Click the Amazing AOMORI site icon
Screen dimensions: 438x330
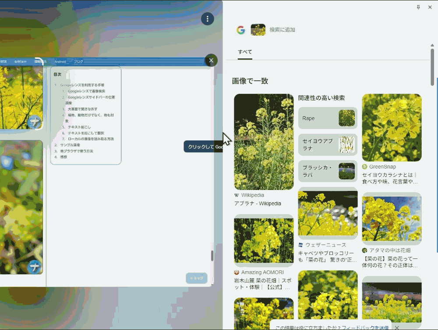tap(237, 272)
